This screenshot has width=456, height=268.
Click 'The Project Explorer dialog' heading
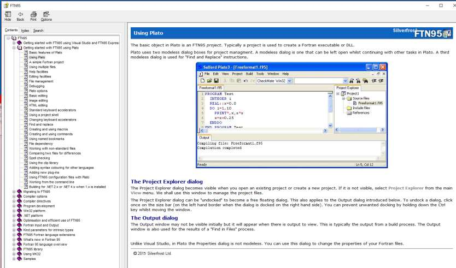(x=167, y=182)
